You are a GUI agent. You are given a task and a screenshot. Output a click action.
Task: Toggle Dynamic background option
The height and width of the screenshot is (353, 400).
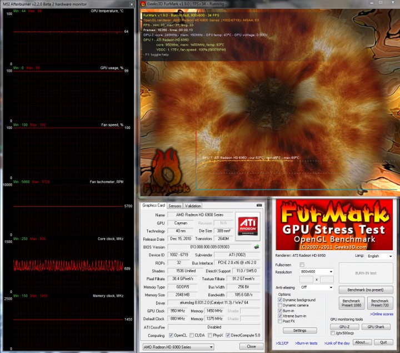(280, 300)
